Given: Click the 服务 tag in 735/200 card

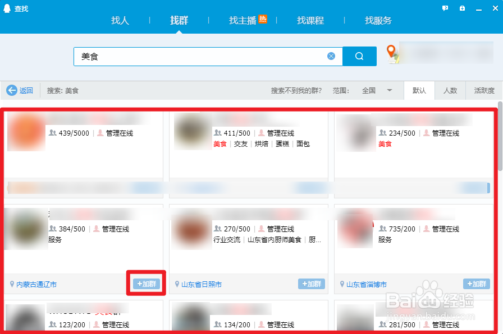Looking at the screenshot, I should tap(385, 239).
